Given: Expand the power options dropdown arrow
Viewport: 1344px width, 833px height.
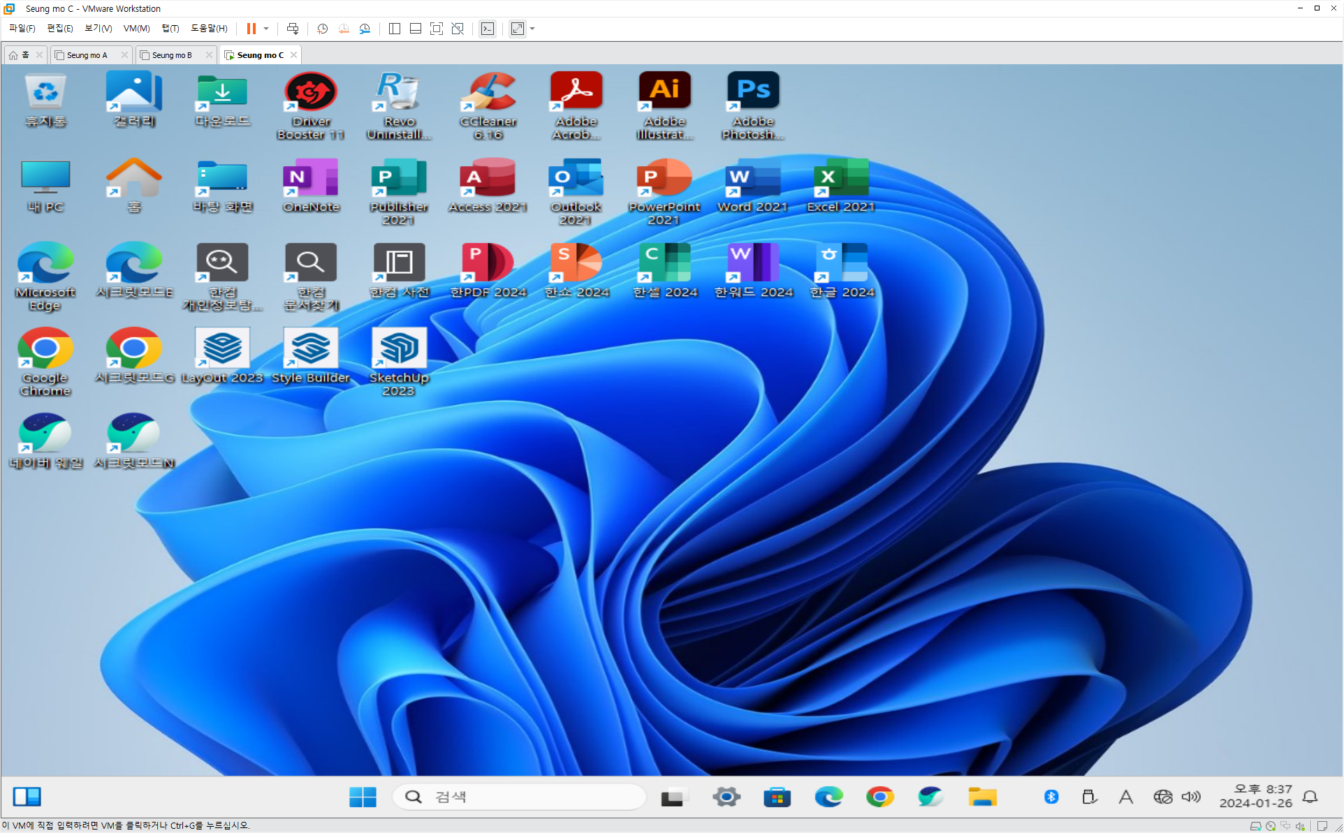Looking at the screenshot, I should coord(266,29).
